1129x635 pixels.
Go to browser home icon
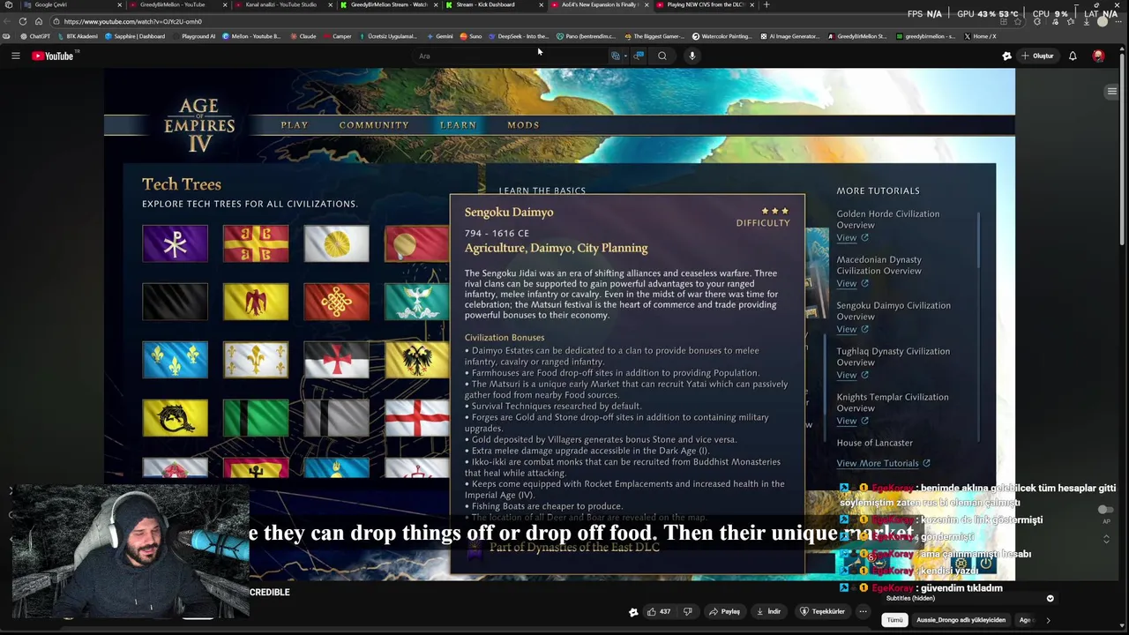pyautogui.click(x=39, y=21)
